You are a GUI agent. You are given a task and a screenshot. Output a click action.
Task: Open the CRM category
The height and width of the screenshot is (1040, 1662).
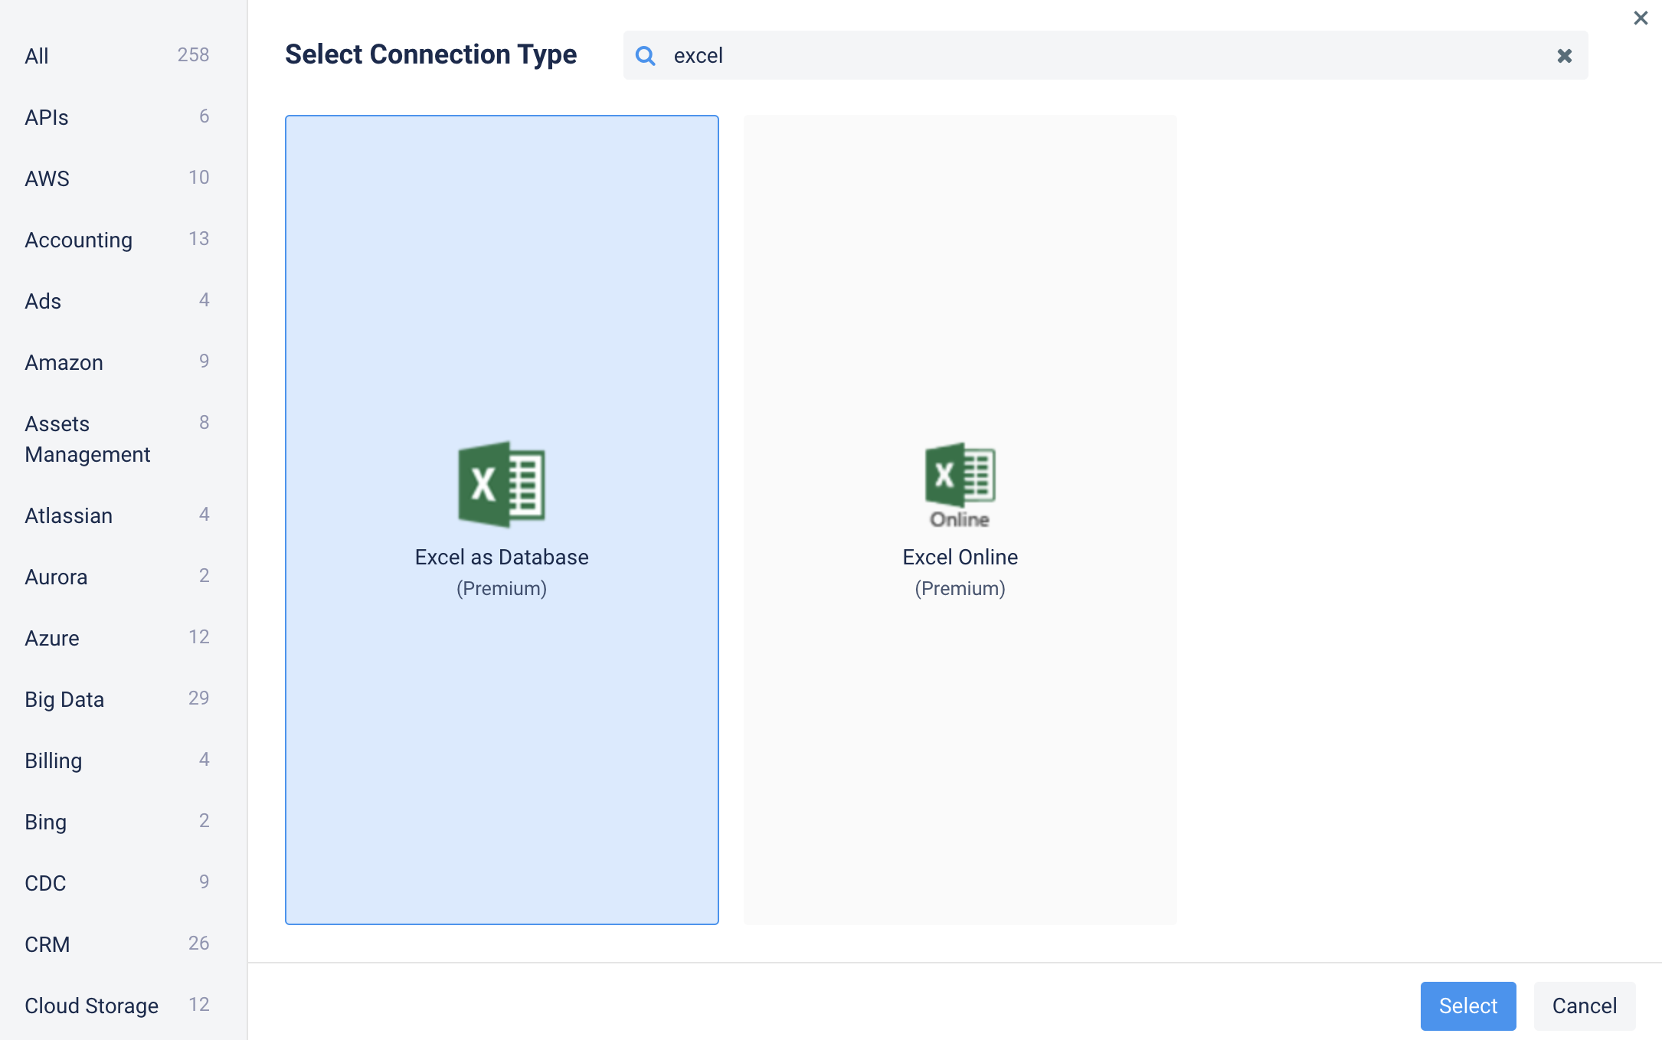(117, 944)
